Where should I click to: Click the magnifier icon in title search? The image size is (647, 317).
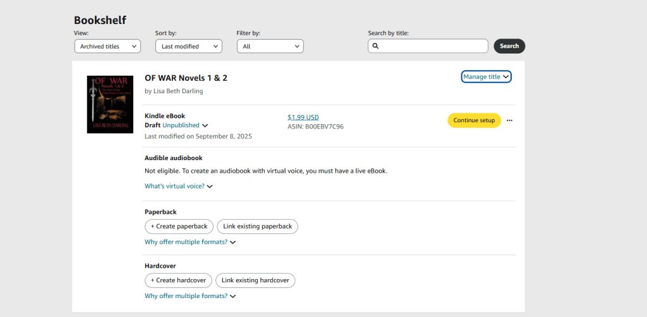(375, 46)
